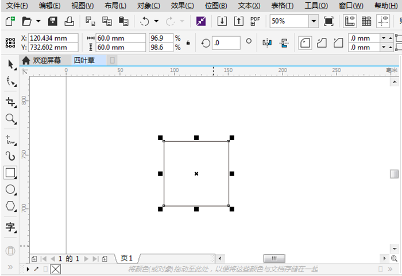Click the 页1 page tab

[126, 258]
